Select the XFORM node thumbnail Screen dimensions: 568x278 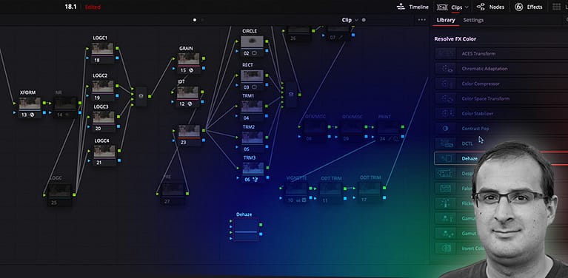(x=30, y=104)
